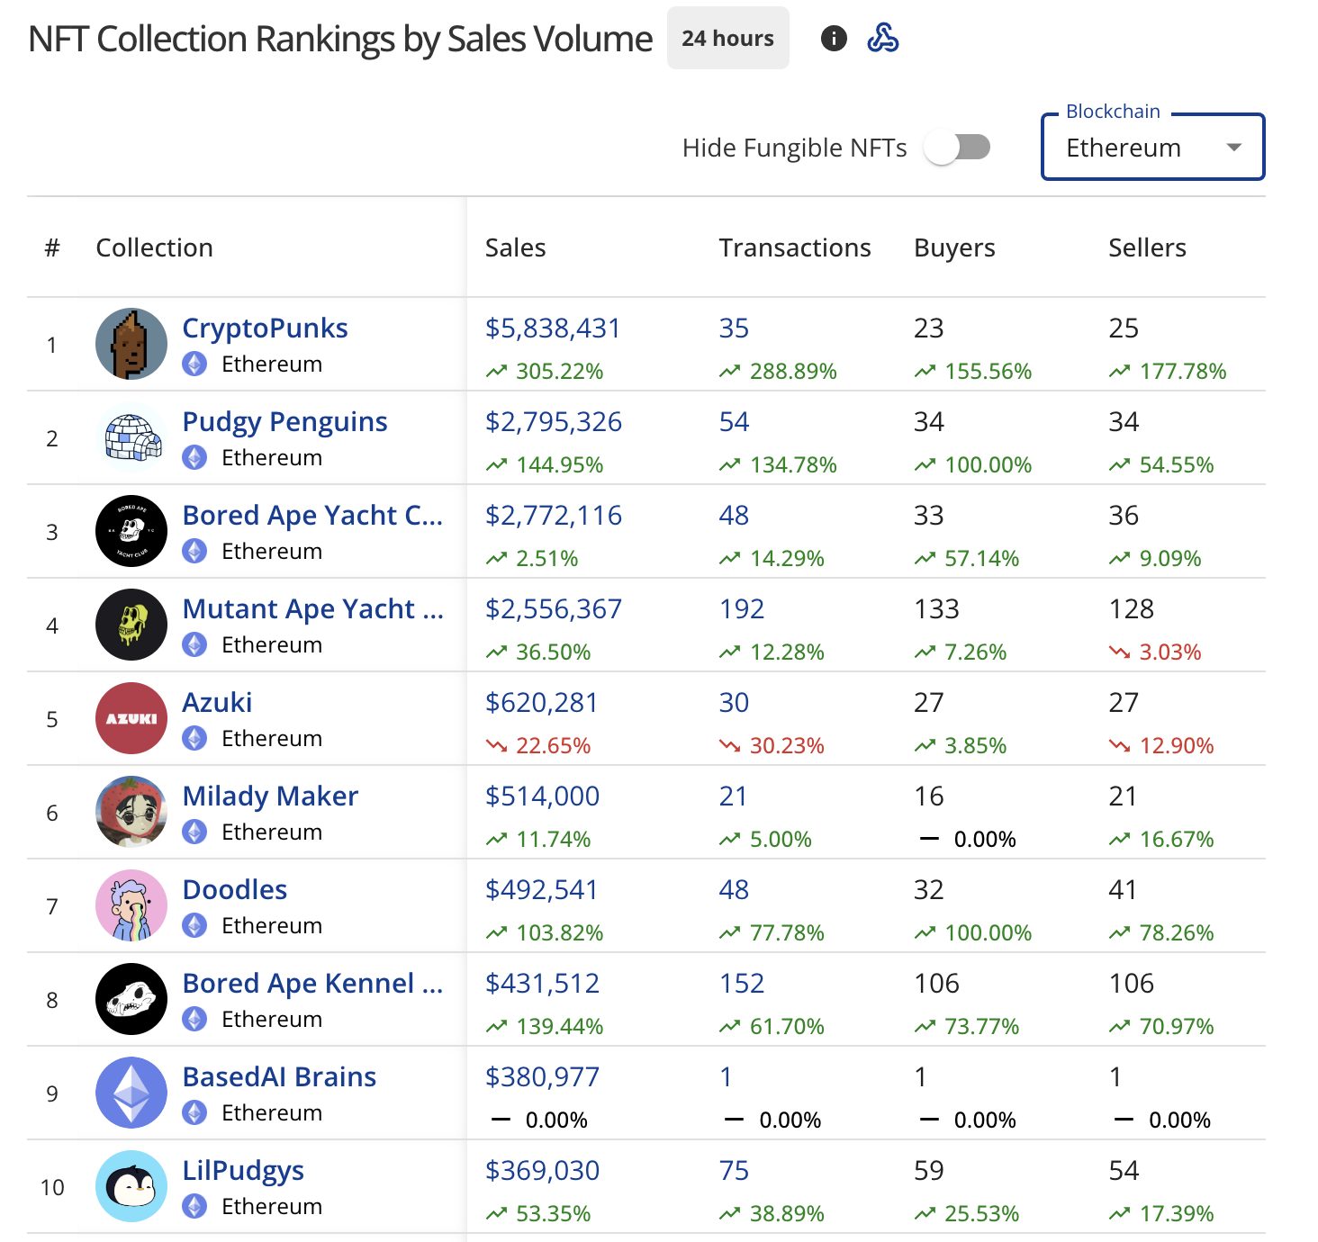Expand the Blockchain dropdown arrow

click(1234, 148)
